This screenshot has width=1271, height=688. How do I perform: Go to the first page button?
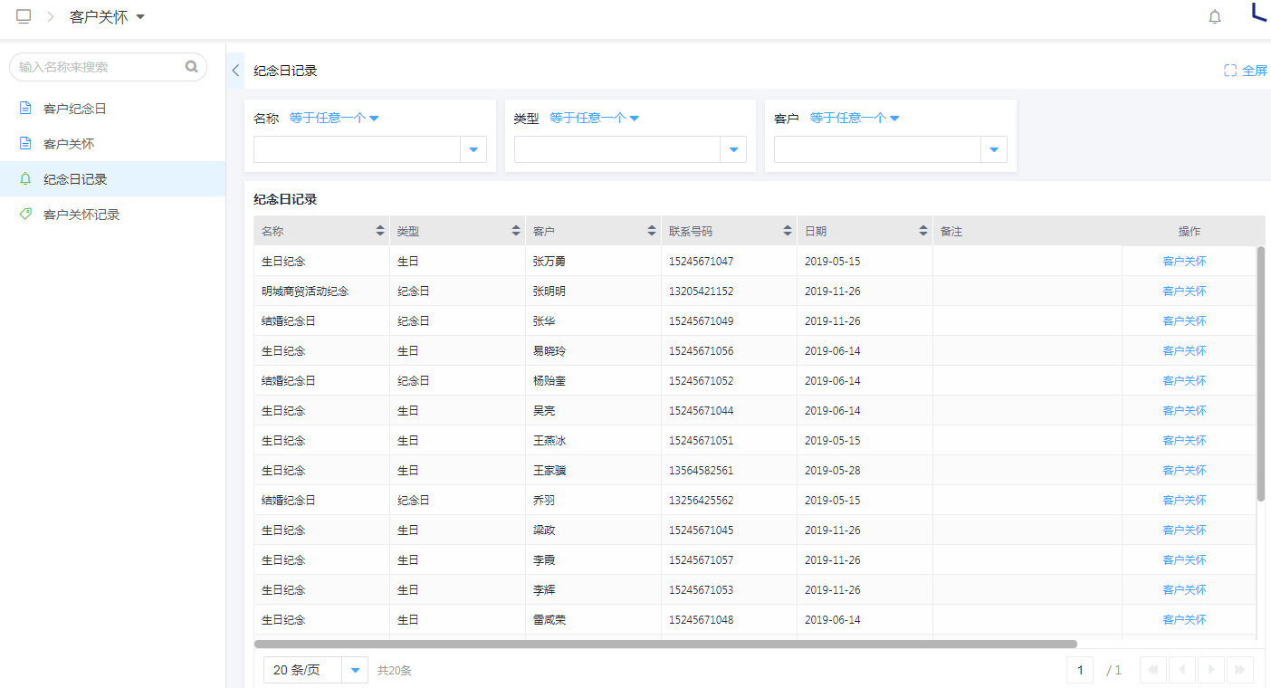[x=1153, y=670]
